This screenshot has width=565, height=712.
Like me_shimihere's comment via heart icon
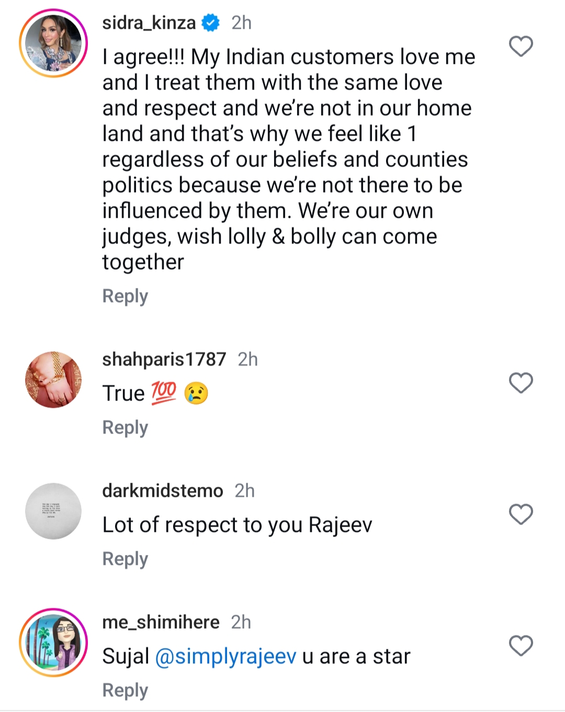tap(521, 646)
